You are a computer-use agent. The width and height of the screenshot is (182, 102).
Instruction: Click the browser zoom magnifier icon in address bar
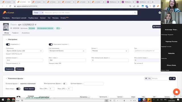point(130,6)
